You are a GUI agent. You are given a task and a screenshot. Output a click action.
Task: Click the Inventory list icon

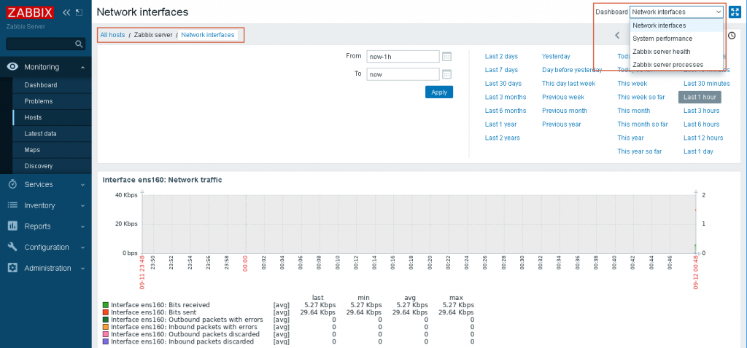click(13, 205)
